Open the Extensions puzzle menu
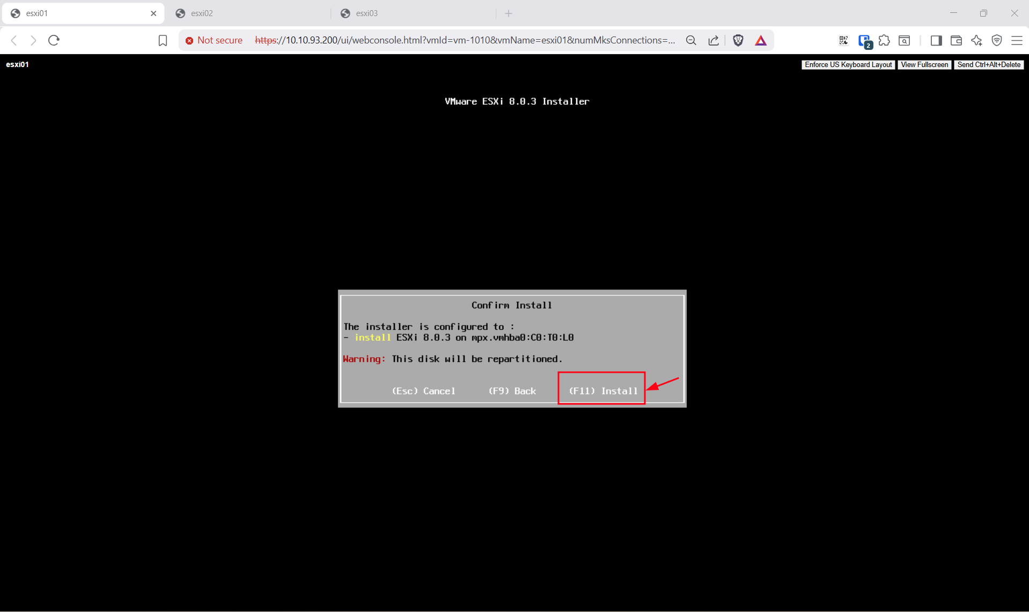Image resolution: width=1029 pixels, height=612 pixels. pos(884,40)
